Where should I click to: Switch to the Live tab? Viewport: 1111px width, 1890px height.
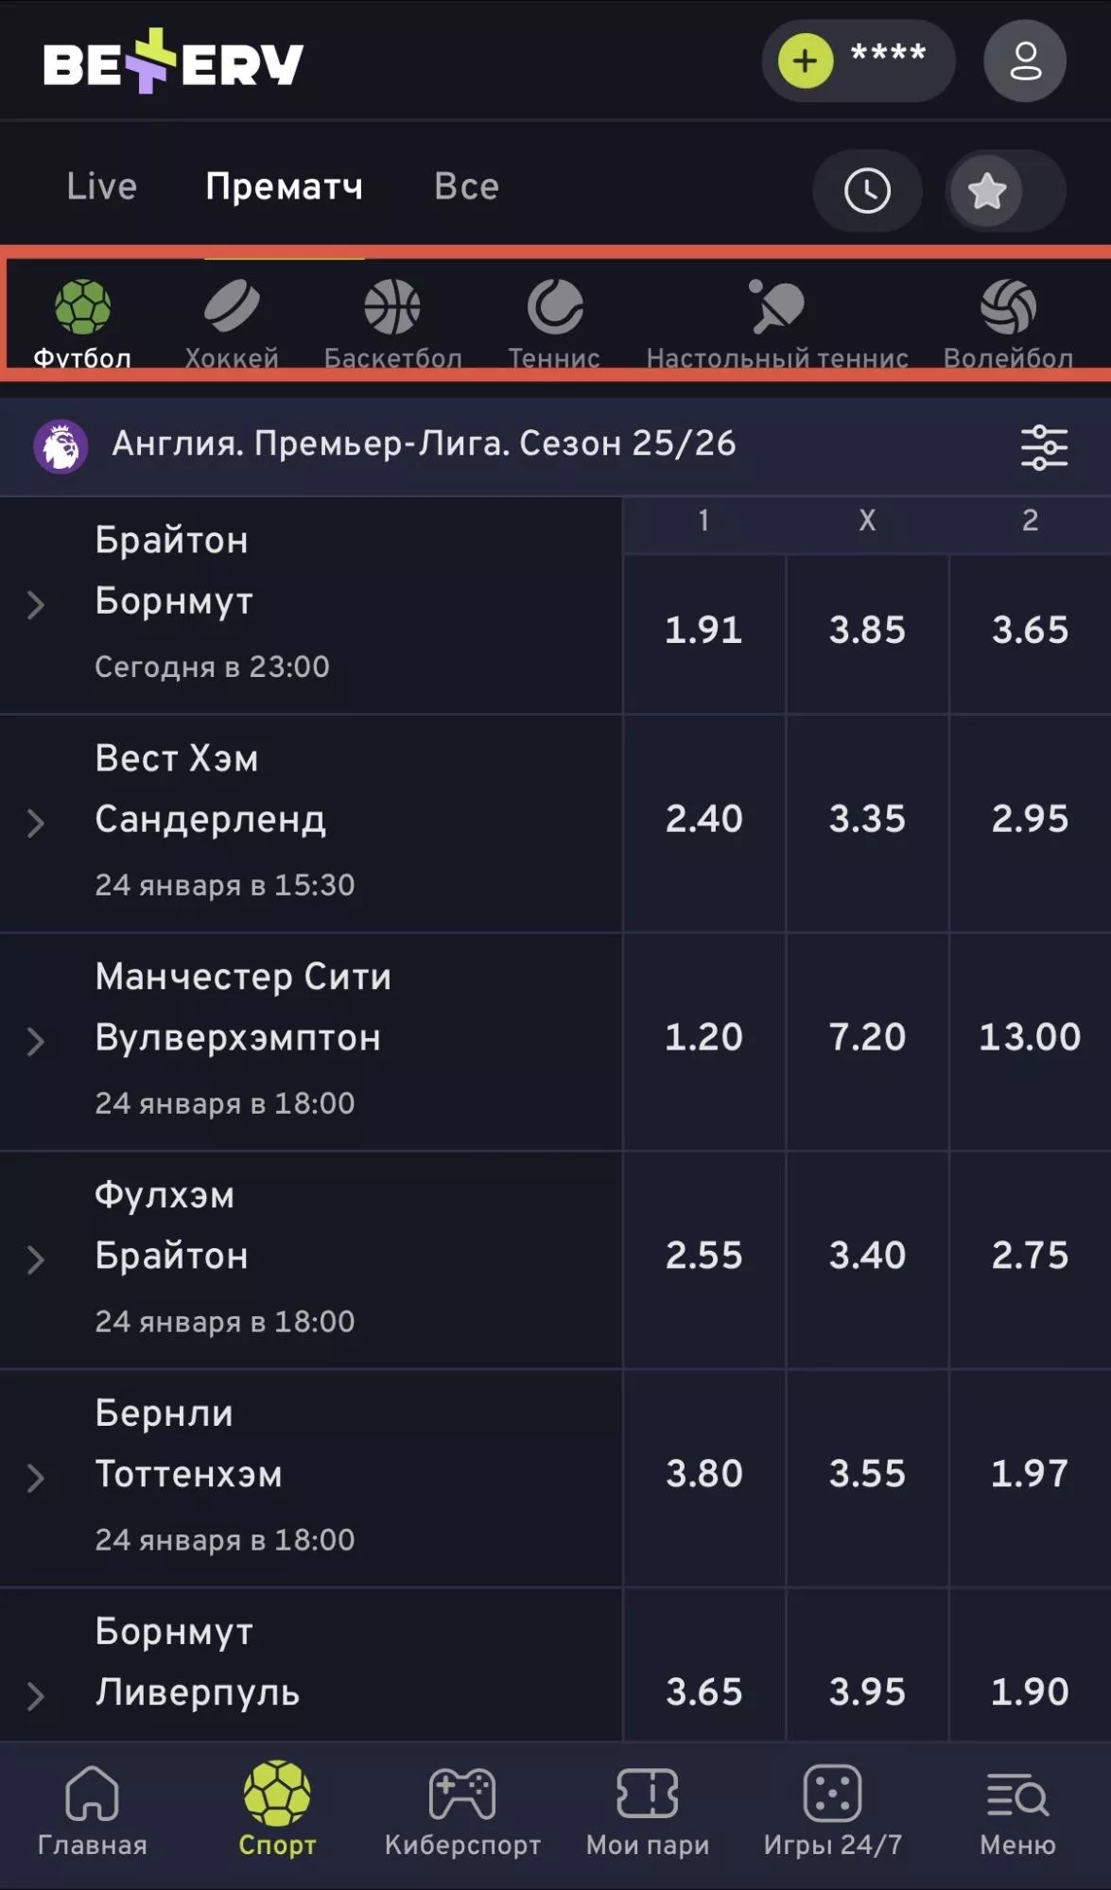tap(101, 186)
